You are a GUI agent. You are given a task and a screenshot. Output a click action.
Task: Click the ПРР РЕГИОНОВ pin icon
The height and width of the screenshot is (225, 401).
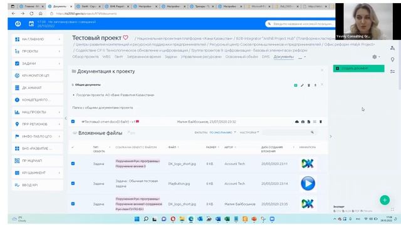pyautogui.click(x=17, y=124)
